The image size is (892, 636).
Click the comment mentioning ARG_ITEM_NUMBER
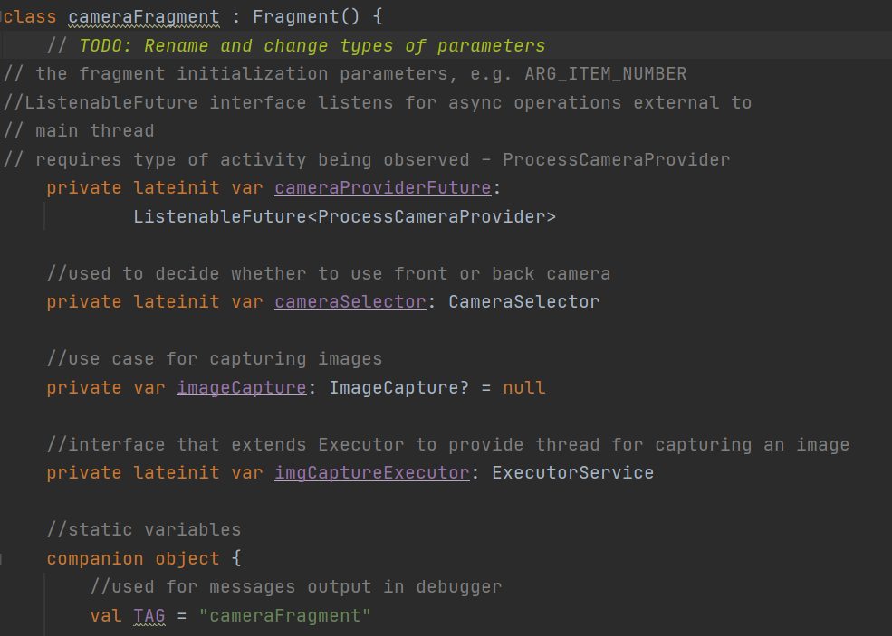click(x=345, y=74)
